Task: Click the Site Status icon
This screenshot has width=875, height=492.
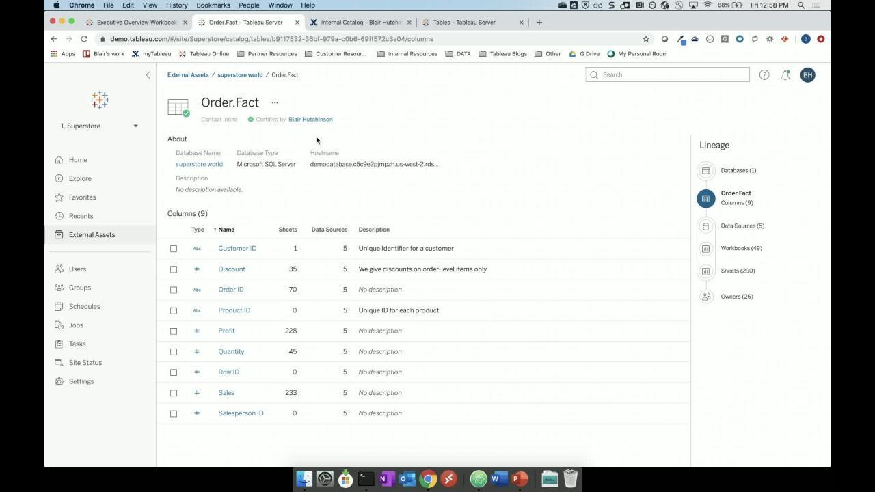Action: pyautogui.click(x=59, y=363)
